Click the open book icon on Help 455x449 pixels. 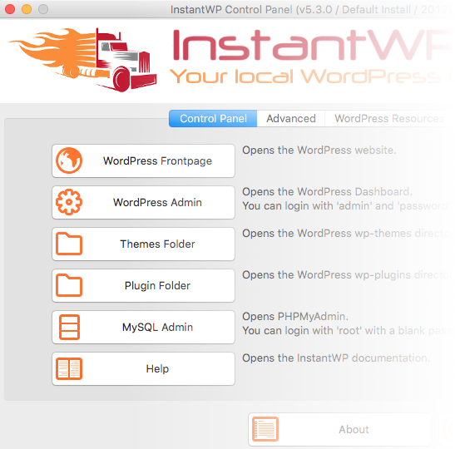point(69,368)
